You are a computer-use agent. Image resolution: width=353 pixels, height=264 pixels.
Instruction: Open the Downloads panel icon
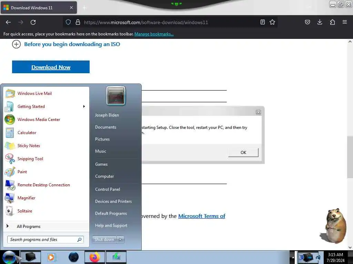click(x=320, y=22)
